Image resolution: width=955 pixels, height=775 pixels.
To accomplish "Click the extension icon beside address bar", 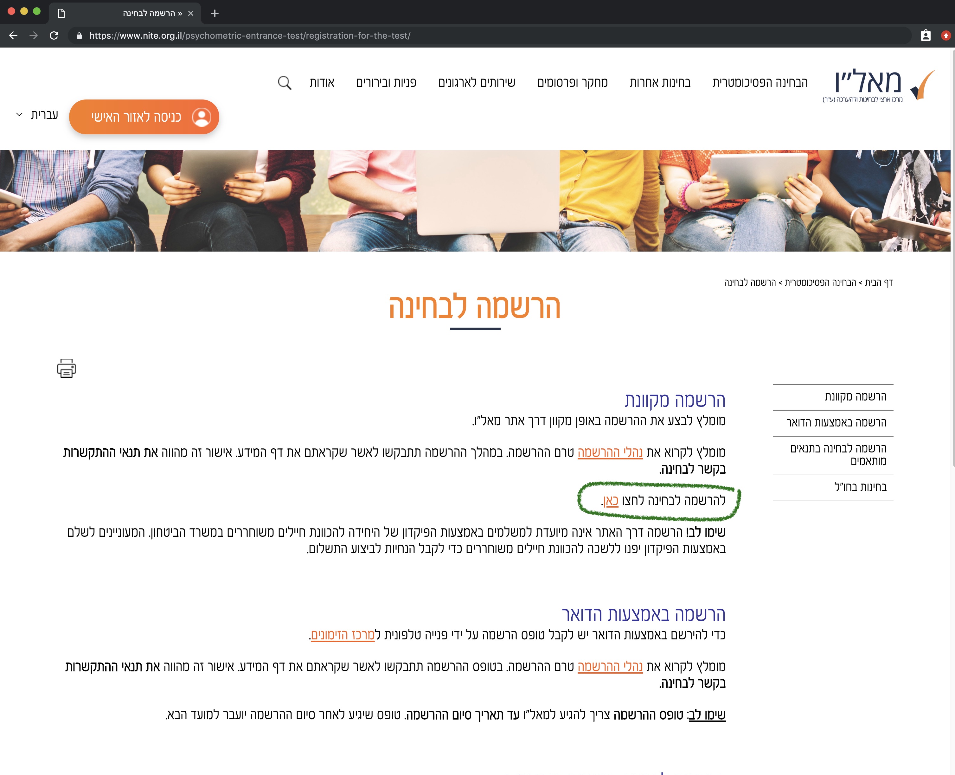I will 926,36.
